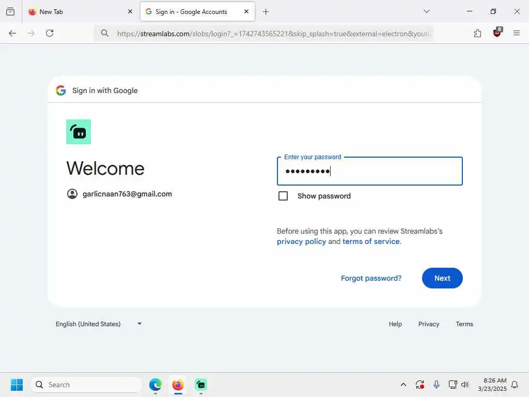Viewport: 529px width, 397px height.
Task: Expand the list all tabs chevron
Action: click(x=427, y=11)
